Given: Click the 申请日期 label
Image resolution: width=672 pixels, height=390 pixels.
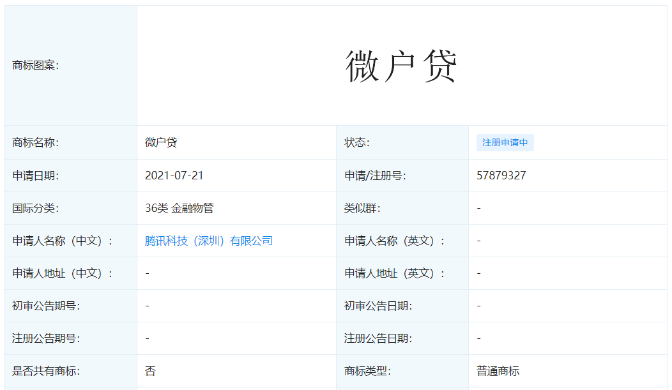Looking at the screenshot, I should [36, 176].
